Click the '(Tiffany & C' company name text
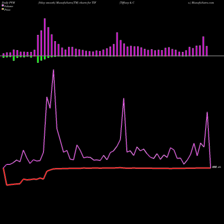Screen dimensions: 224x224 (127, 3)
